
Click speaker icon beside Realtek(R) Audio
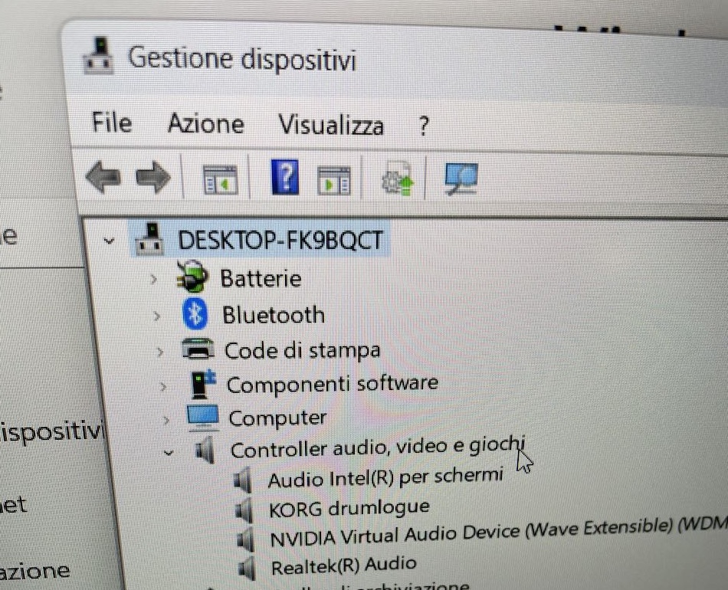click(x=247, y=569)
